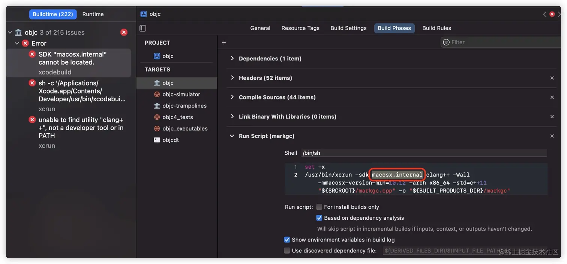The image size is (567, 264).
Task: Click the bullseye icon beside objc4_tests
Action: tap(157, 117)
